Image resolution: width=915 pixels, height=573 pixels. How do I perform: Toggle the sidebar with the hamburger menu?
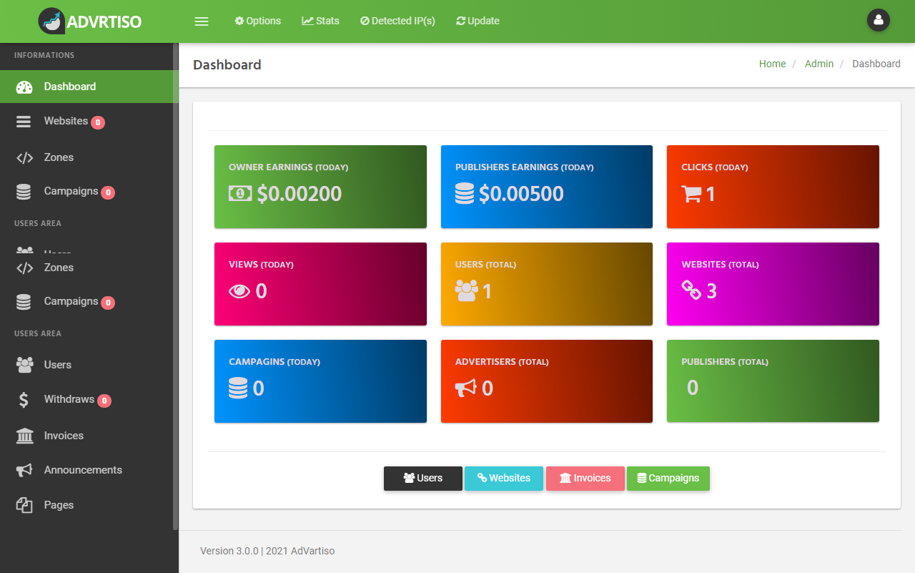point(201,21)
